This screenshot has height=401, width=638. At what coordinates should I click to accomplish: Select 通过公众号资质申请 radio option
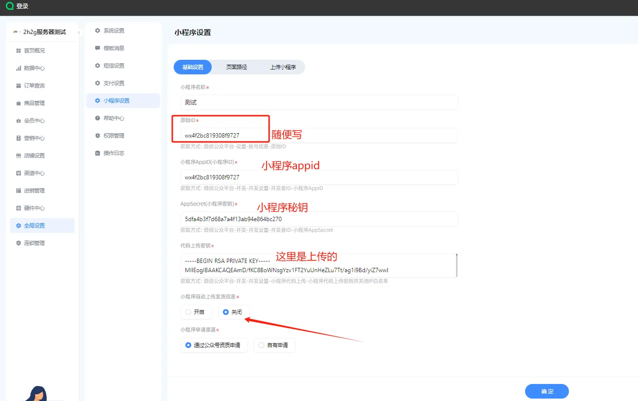tap(188, 345)
